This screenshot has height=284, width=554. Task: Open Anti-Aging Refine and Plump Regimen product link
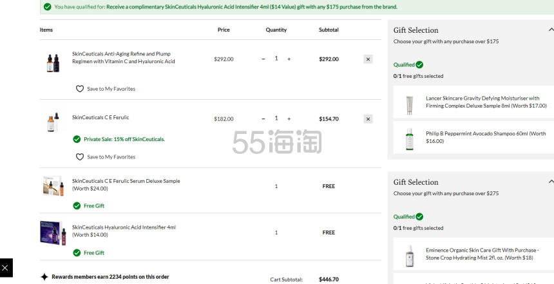(x=123, y=57)
